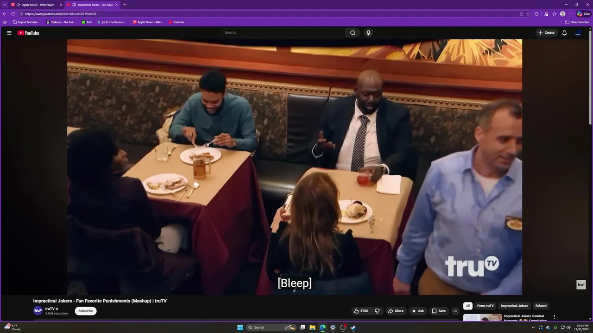Viewport: 593px width, 333px height.
Task: Open Edge settings and more menu
Action: pos(571,14)
